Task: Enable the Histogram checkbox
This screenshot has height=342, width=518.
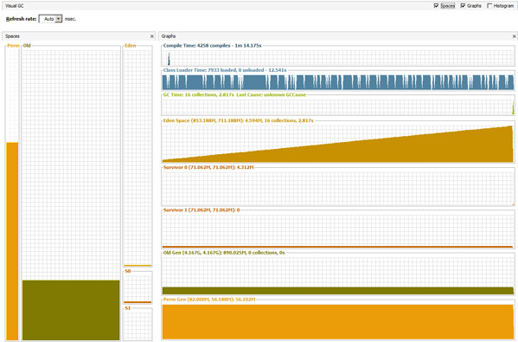Action: (x=489, y=5)
